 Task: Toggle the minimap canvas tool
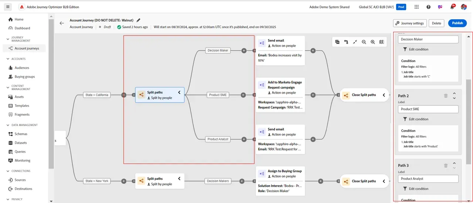382,42
